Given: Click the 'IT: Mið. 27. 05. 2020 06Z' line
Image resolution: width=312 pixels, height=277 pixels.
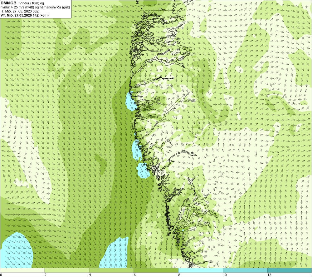Looking at the screenshot, I should point(19,11).
